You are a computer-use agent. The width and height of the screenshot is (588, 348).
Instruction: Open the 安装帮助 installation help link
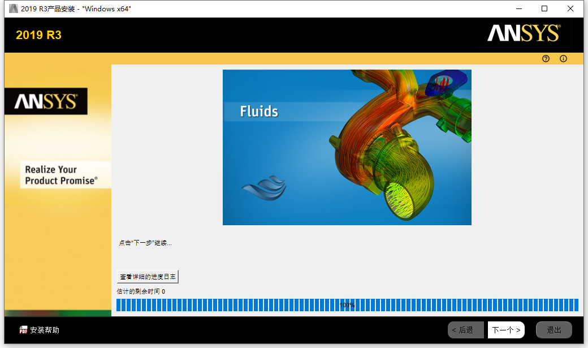pyautogui.click(x=45, y=330)
